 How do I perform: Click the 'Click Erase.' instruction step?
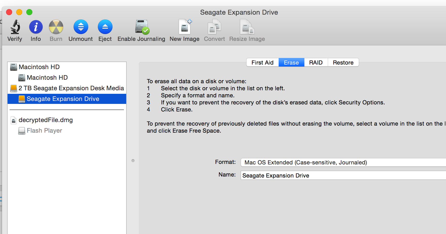click(177, 109)
